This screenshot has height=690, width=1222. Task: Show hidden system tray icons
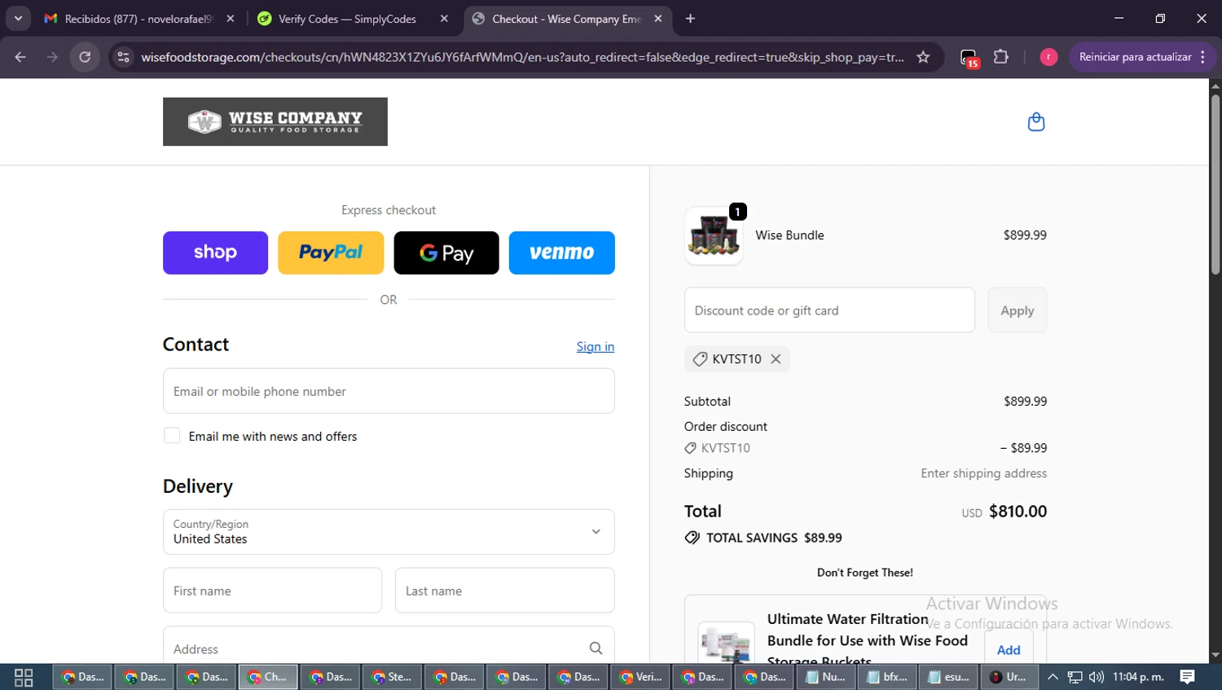click(x=1053, y=677)
